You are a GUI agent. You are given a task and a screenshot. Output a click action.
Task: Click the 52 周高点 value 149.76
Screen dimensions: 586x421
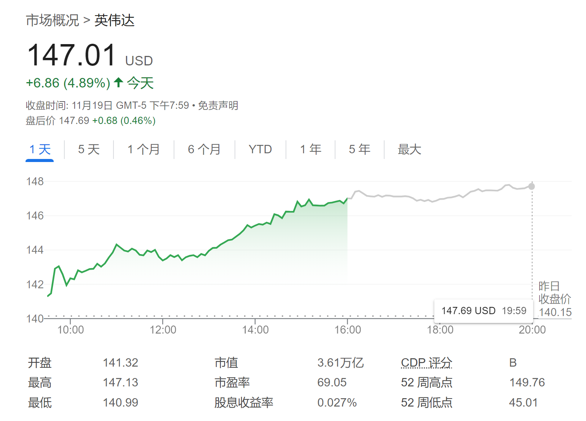point(527,383)
